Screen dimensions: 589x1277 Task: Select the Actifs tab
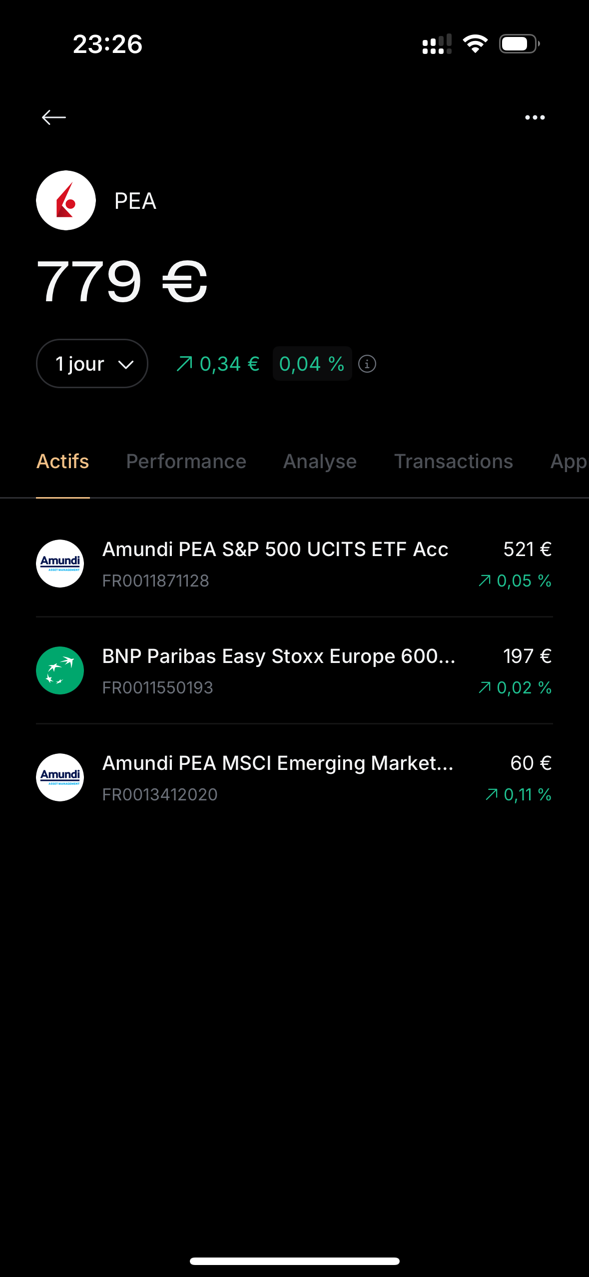(63, 462)
